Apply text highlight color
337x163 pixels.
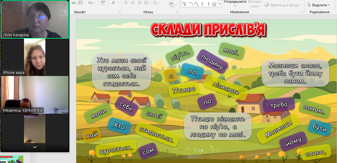click(x=103, y=3)
